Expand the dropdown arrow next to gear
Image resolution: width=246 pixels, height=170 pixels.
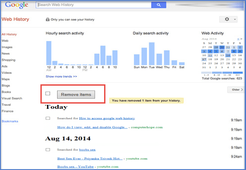tap(235, 19)
